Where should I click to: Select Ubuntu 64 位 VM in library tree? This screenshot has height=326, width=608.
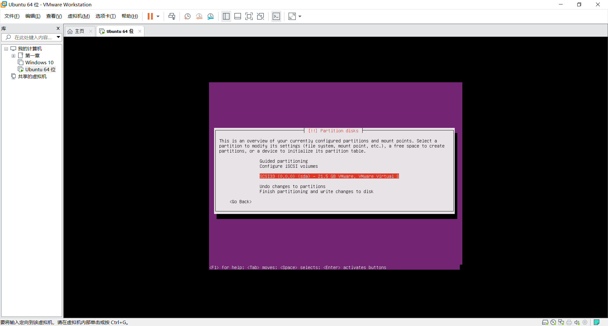(40, 70)
